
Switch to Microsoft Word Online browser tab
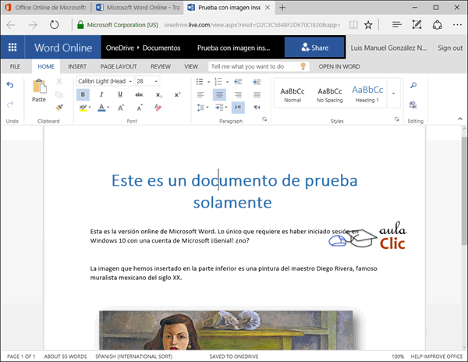tap(138, 8)
